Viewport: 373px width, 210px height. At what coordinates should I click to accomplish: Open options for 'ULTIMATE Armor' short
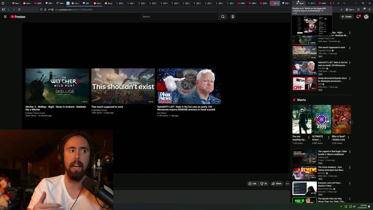coord(329,137)
